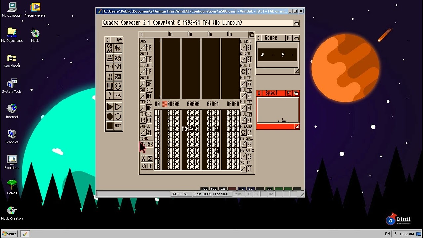Image resolution: width=423 pixels, height=238 pixels.
Task: Click the POS. slider icon
Action: (x=143, y=48)
